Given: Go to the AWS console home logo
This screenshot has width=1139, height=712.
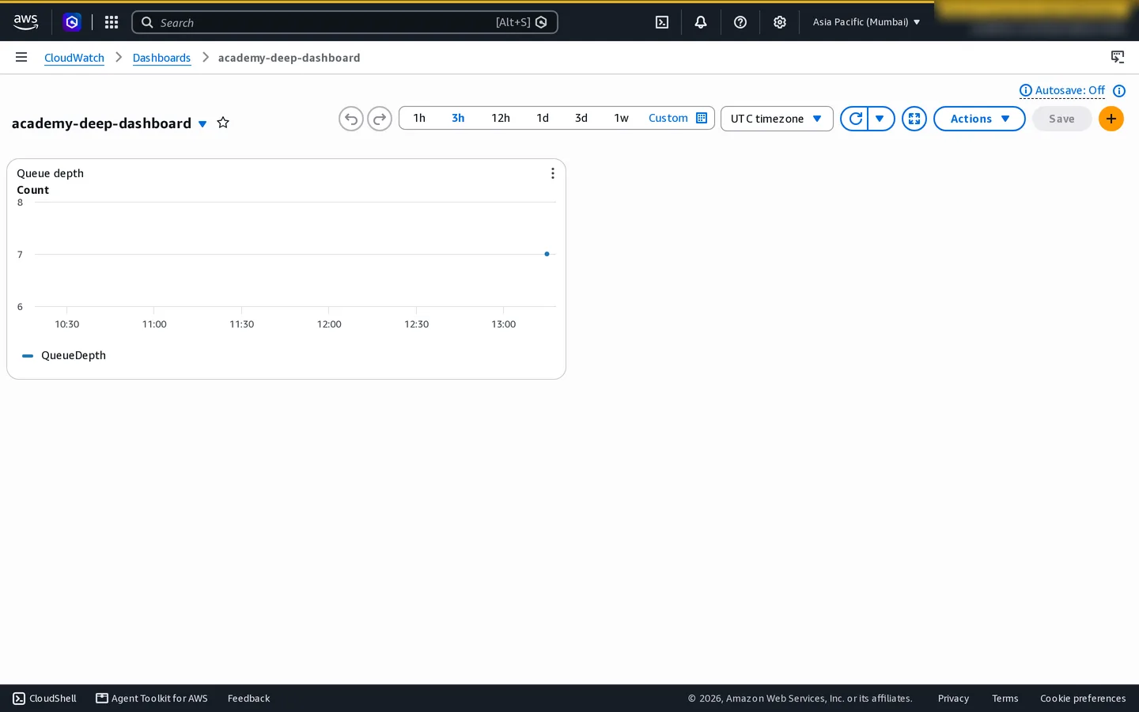Looking at the screenshot, I should coord(25,22).
